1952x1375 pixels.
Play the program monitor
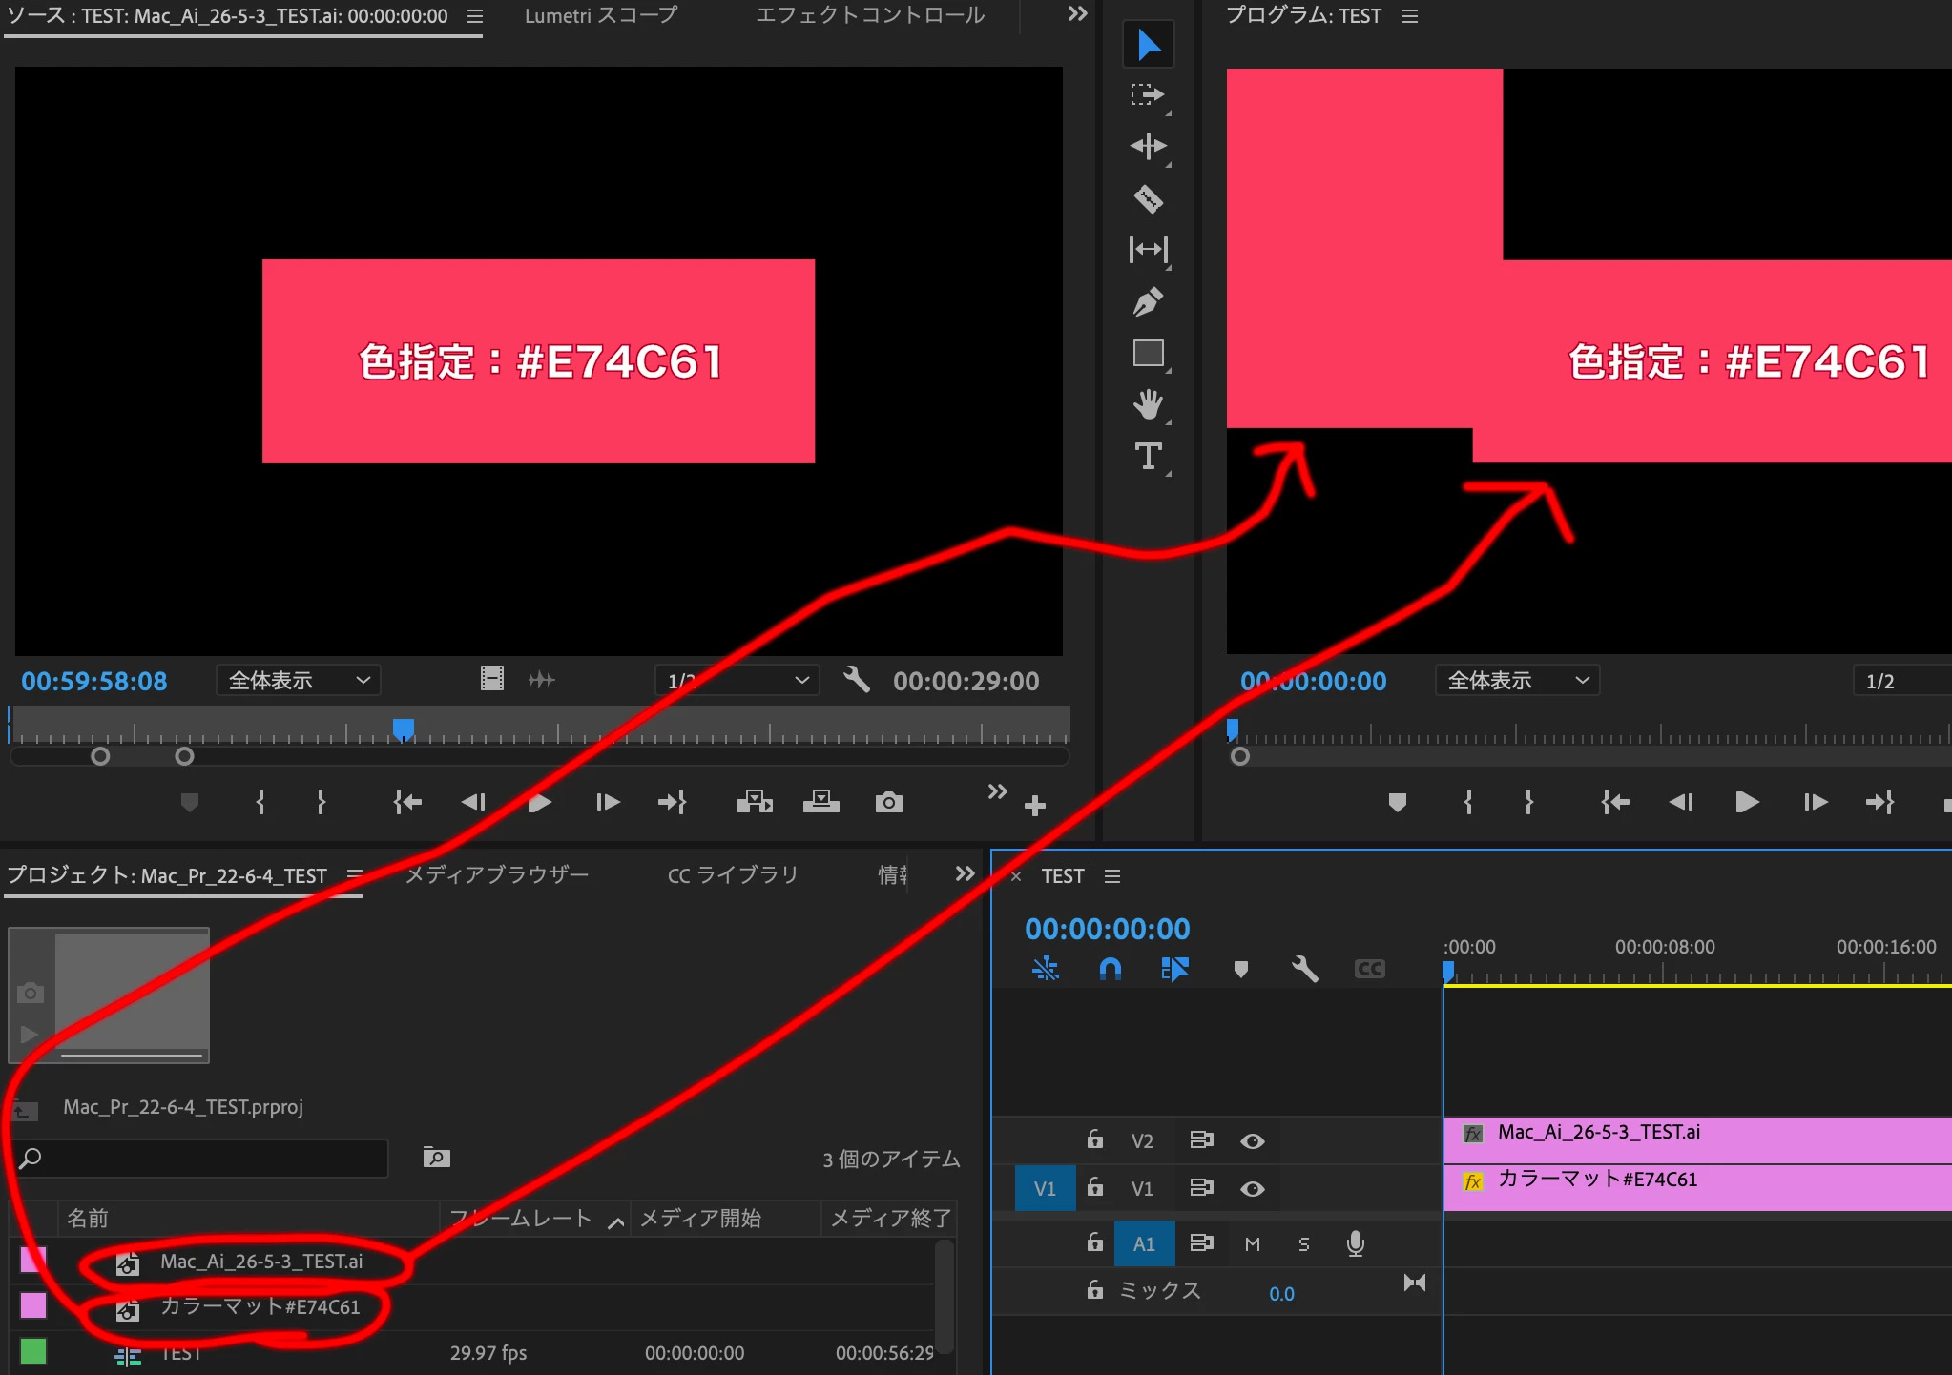1746,802
